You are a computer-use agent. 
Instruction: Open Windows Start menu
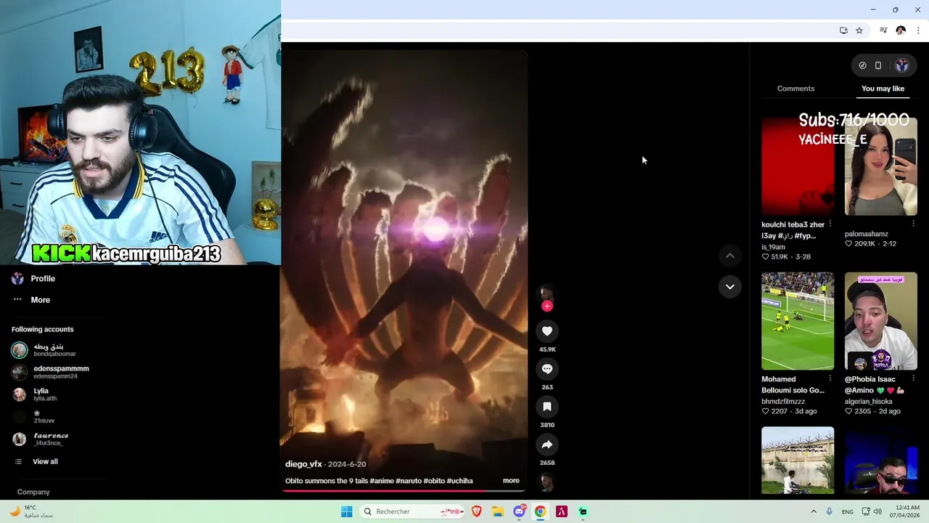click(347, 511)
